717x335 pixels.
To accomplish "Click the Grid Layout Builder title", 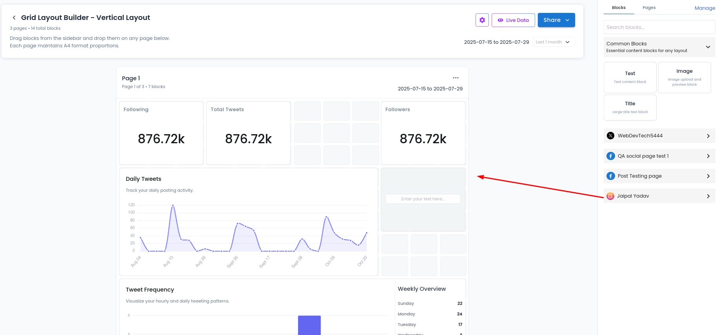I will 85,18.
